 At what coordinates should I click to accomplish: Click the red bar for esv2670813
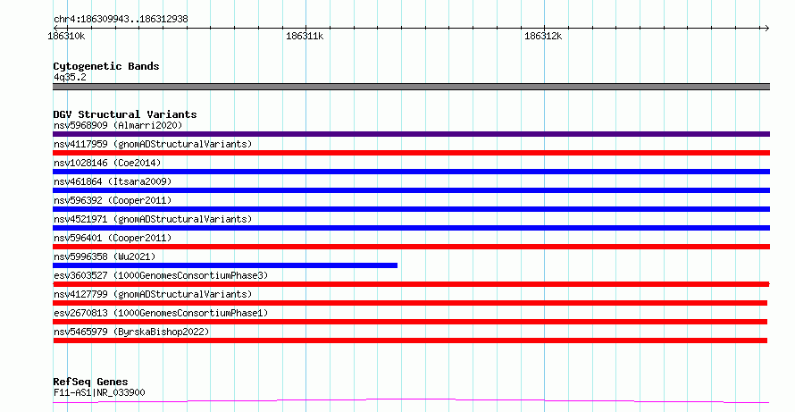(x=410, y=322)
